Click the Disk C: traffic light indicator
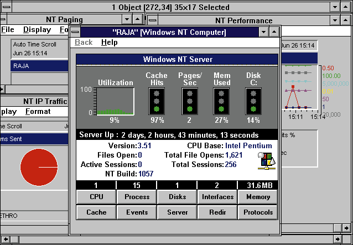353x245 pixels. [x=253, y=101]
